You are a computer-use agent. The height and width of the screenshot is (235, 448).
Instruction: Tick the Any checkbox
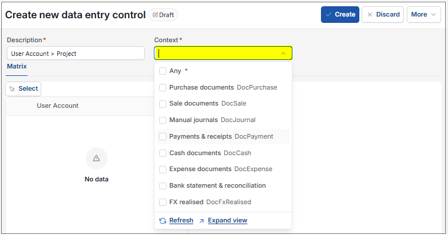(x=162, y=71)
